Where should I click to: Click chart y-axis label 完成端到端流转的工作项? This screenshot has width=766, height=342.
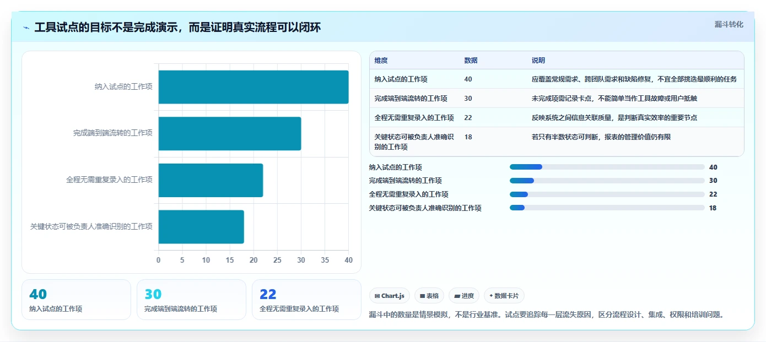tap(113, 133)
